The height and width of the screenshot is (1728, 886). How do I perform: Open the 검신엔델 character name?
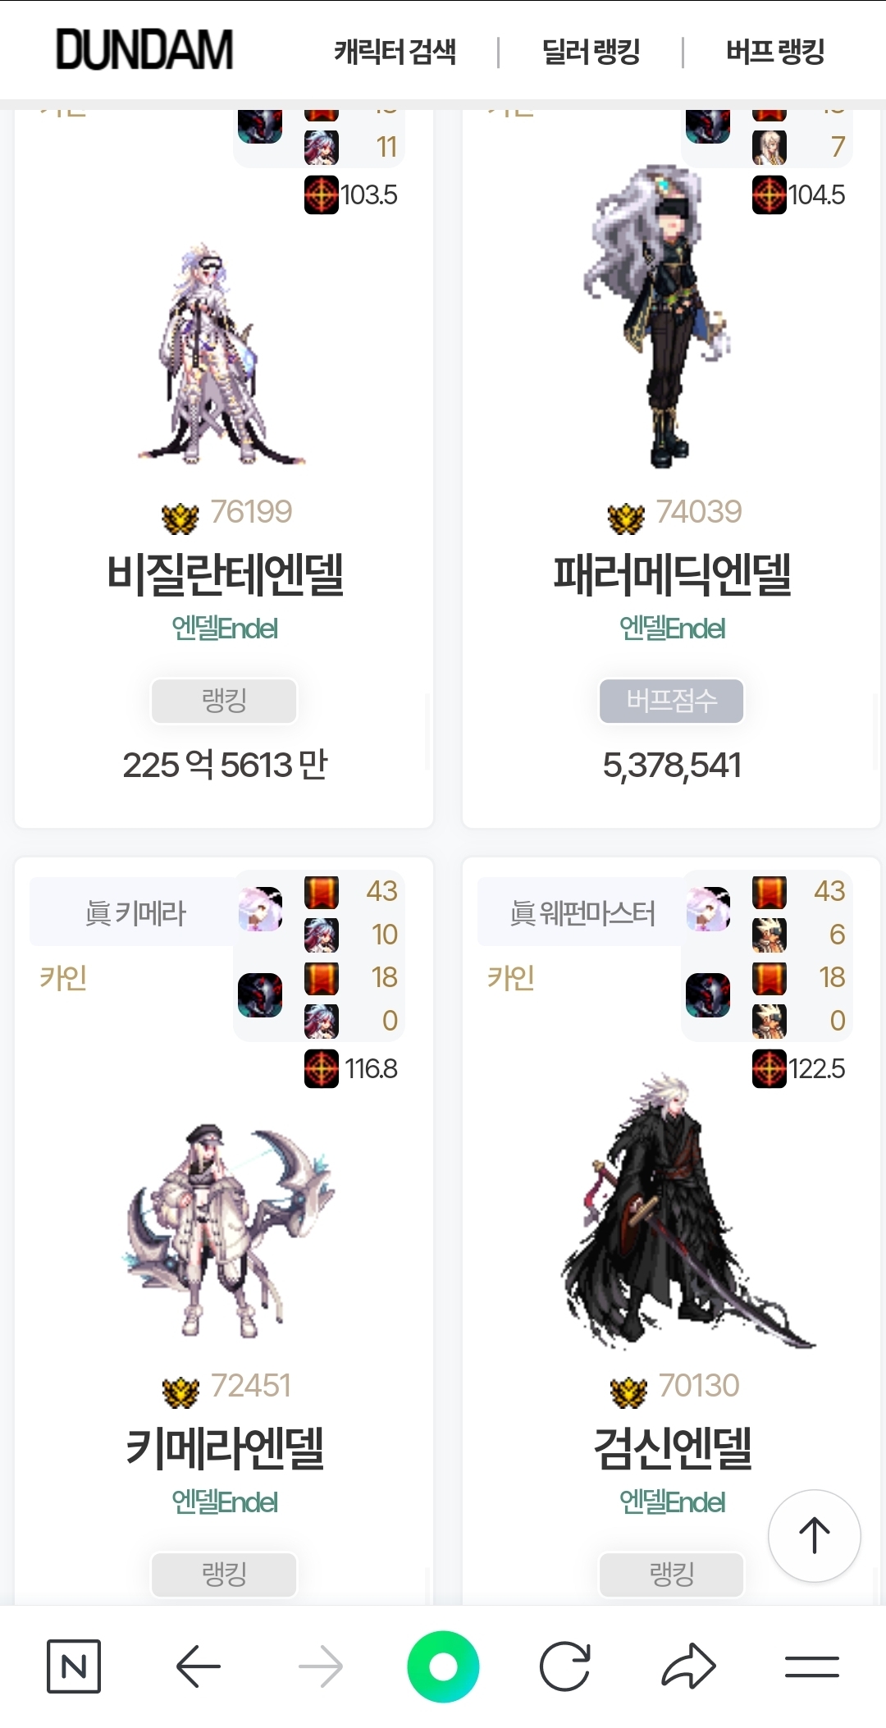(672, 1448)
